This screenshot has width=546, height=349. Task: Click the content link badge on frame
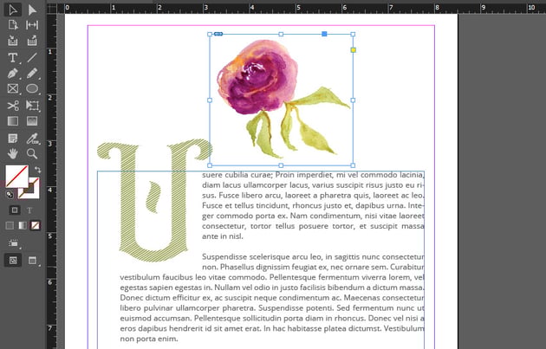point(218,34)
